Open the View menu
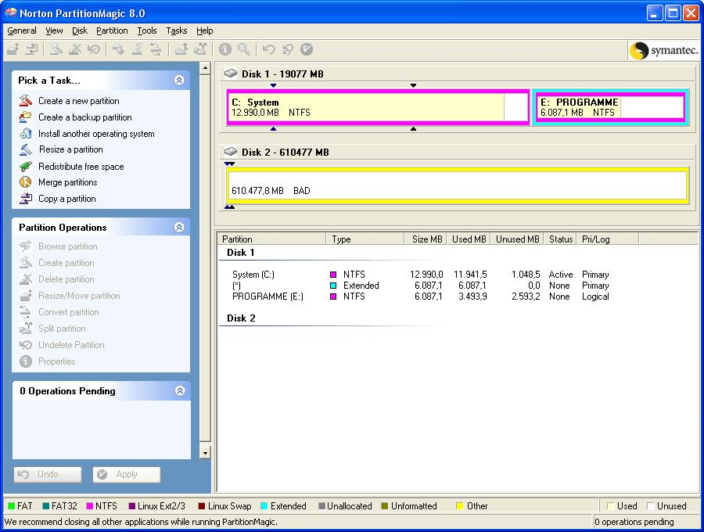 [54, 31]
